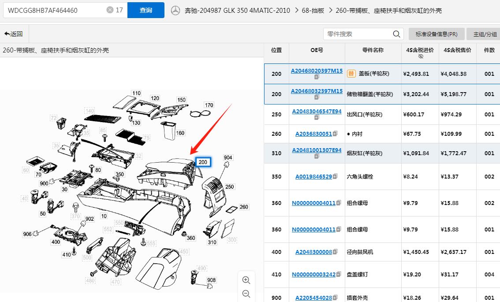Zoom out of the parts diagram
Image resolution: width=500 pixels, height=302 pixels.
click(x=246, y=294)
